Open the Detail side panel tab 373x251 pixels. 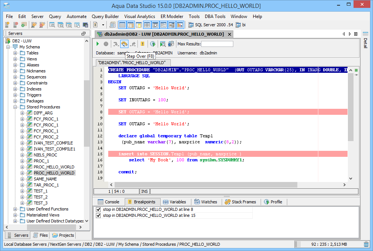coord(366,40)
